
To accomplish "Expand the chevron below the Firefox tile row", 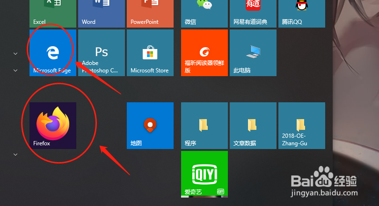I will [x=15, y=154].
